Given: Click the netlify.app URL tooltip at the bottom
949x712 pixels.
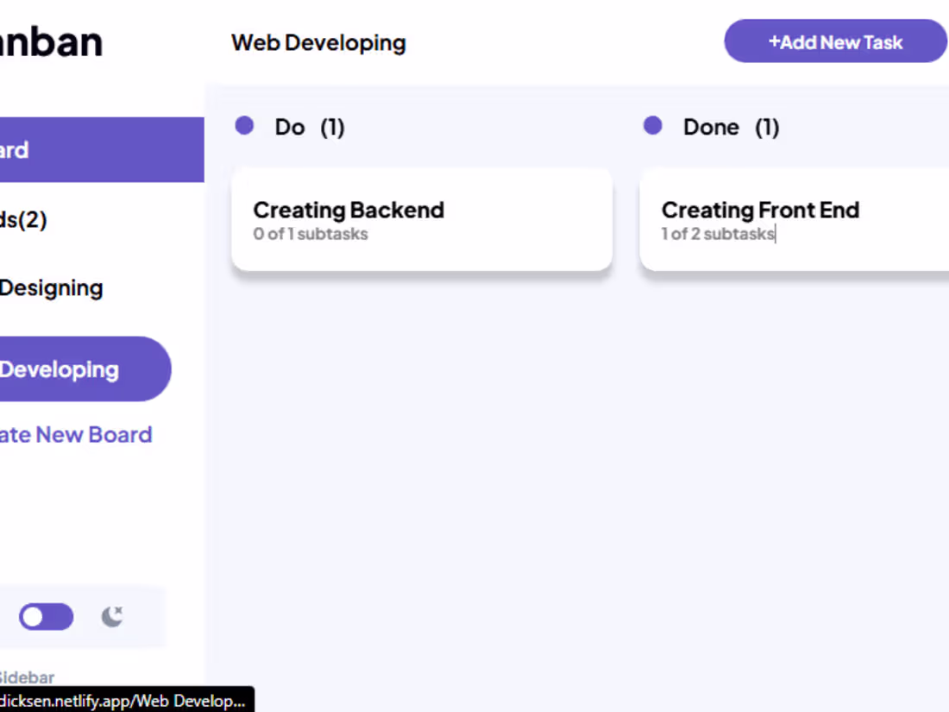Looking at the screenshot, I should pyautogui.click(x=126, y=700).
